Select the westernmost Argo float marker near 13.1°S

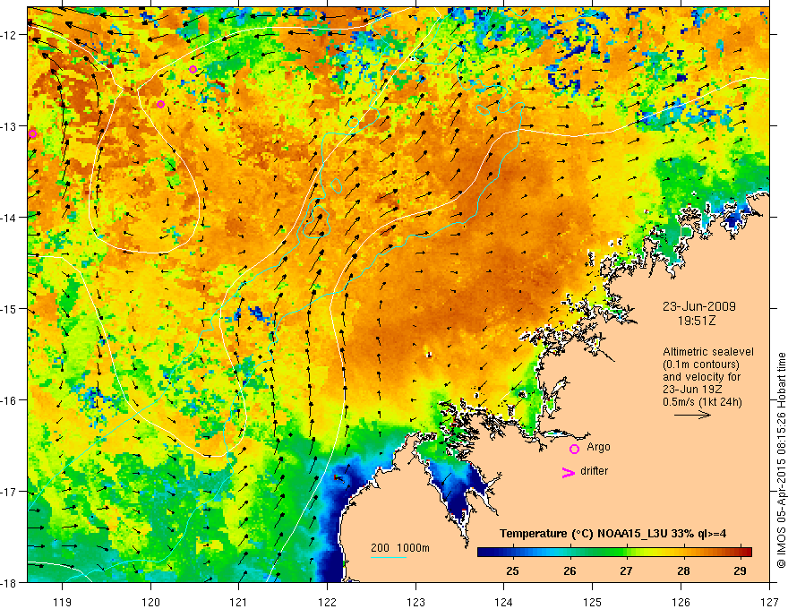pos(32,133)
